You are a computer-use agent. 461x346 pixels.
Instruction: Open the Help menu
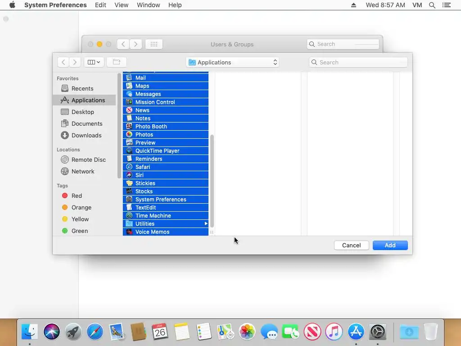[175, 5]
